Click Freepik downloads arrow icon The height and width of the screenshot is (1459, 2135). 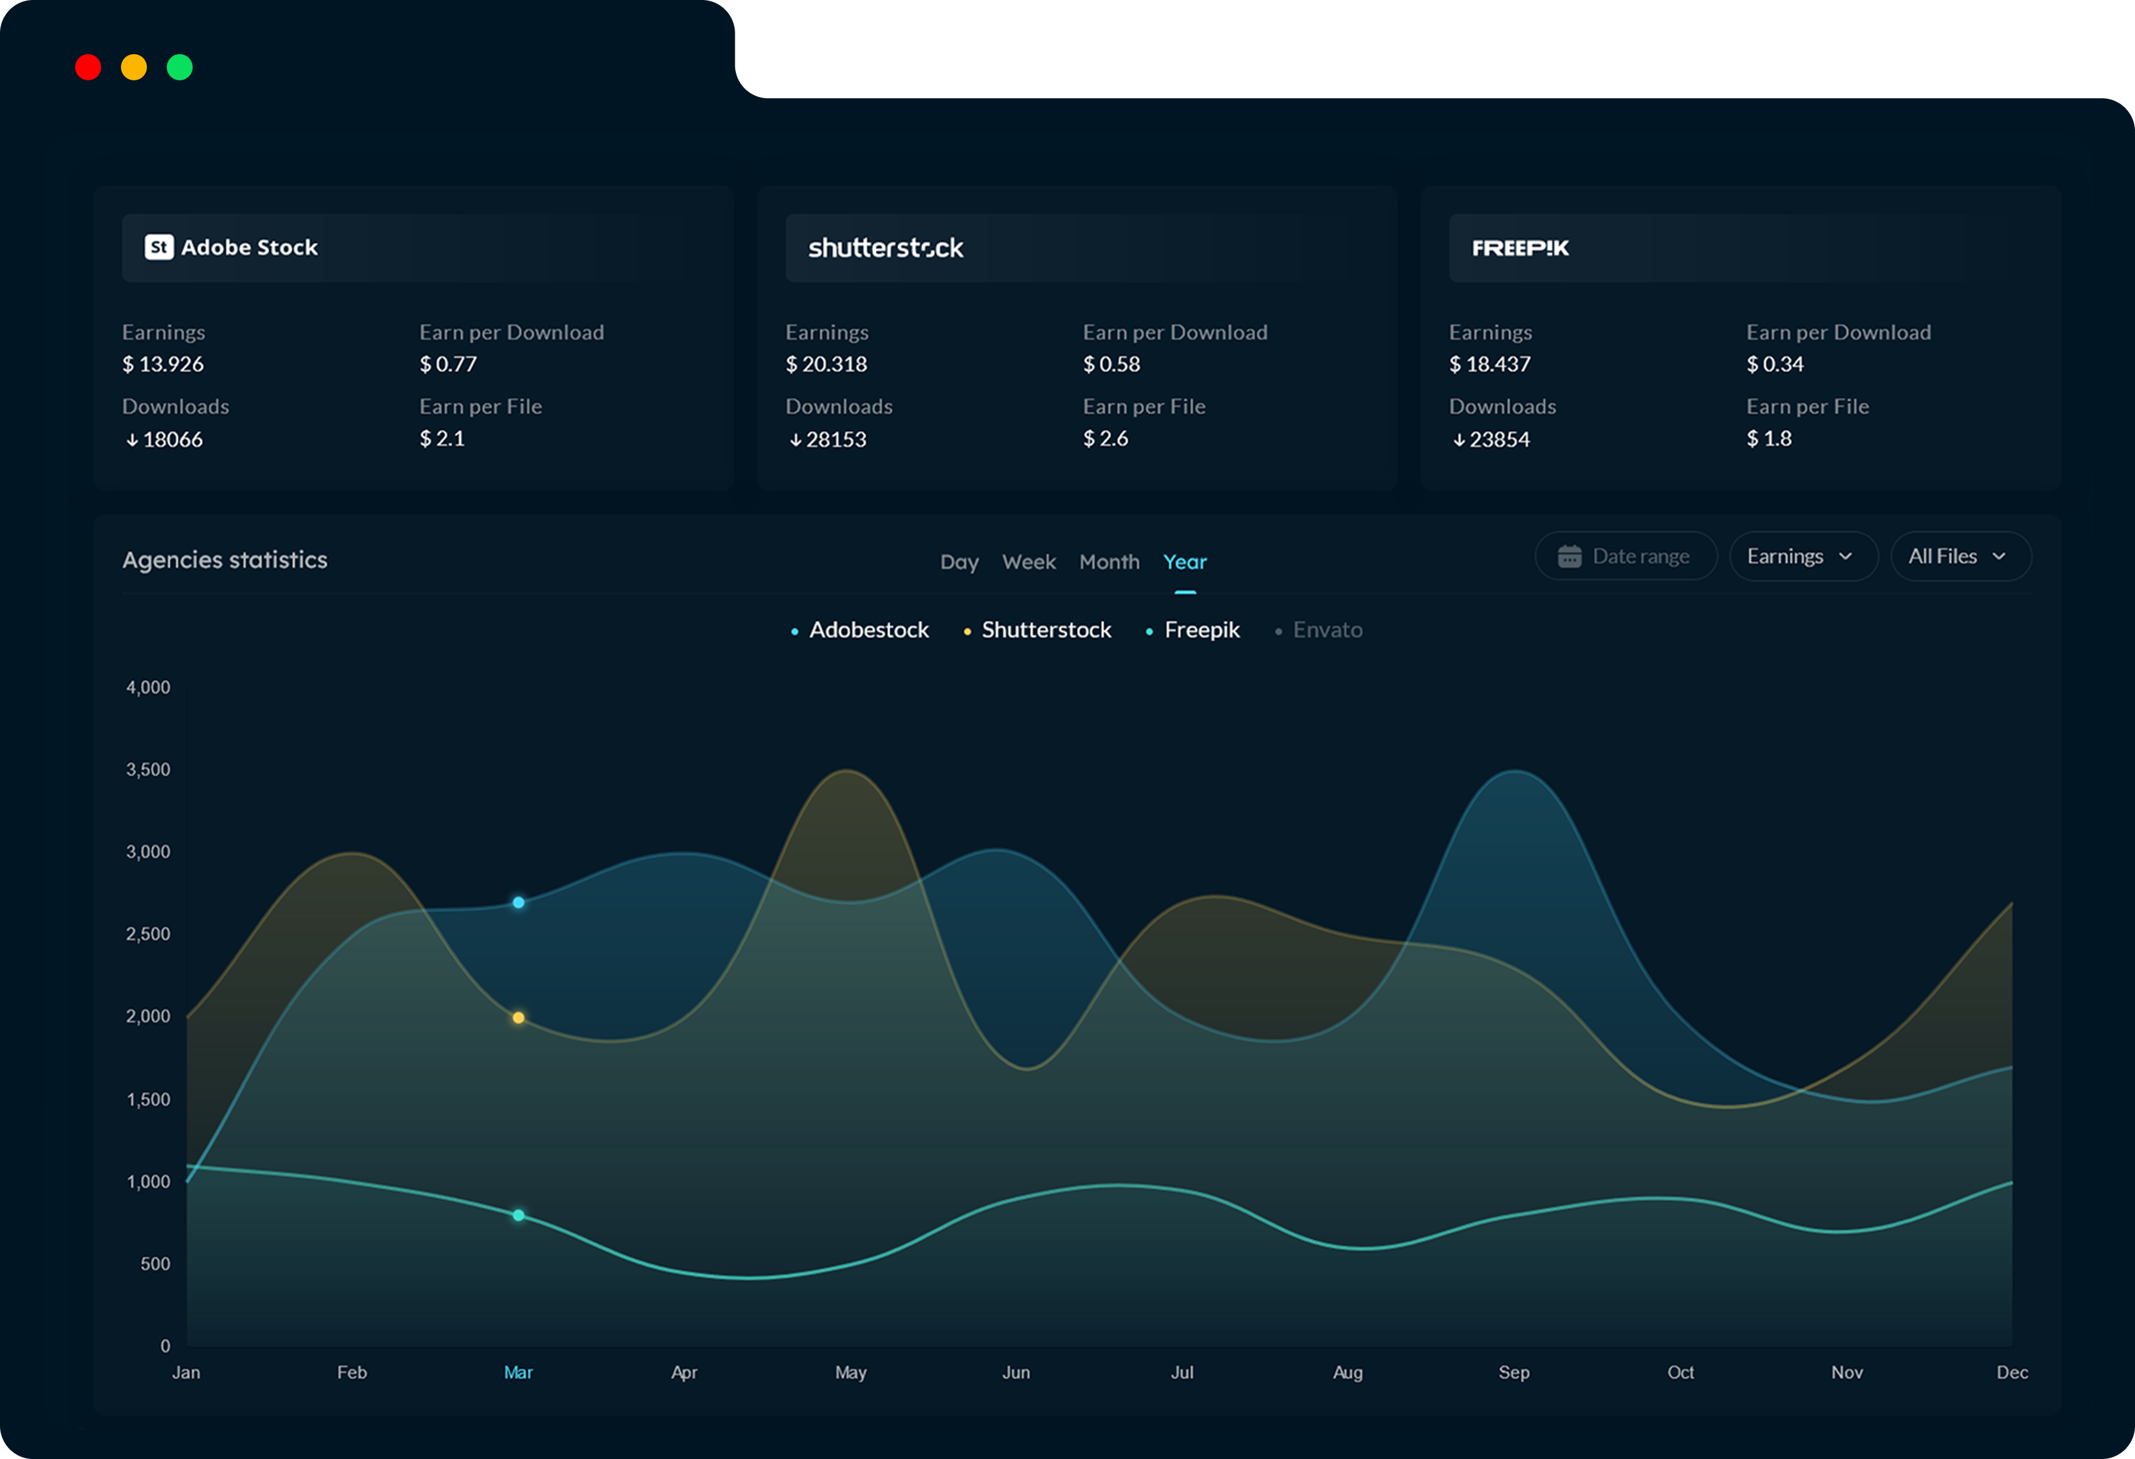tap(1459, 440)
